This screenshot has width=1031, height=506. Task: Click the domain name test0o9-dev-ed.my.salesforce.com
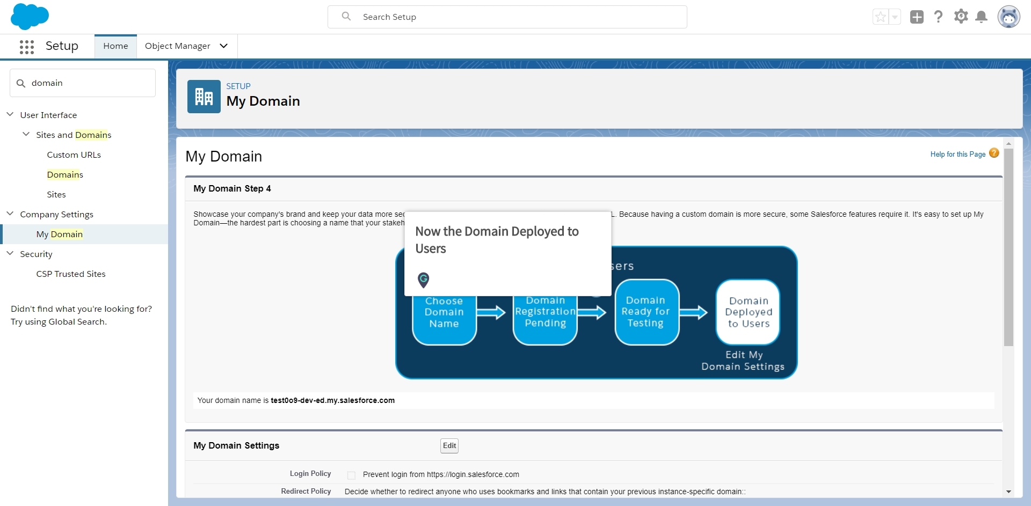[332, 400]
